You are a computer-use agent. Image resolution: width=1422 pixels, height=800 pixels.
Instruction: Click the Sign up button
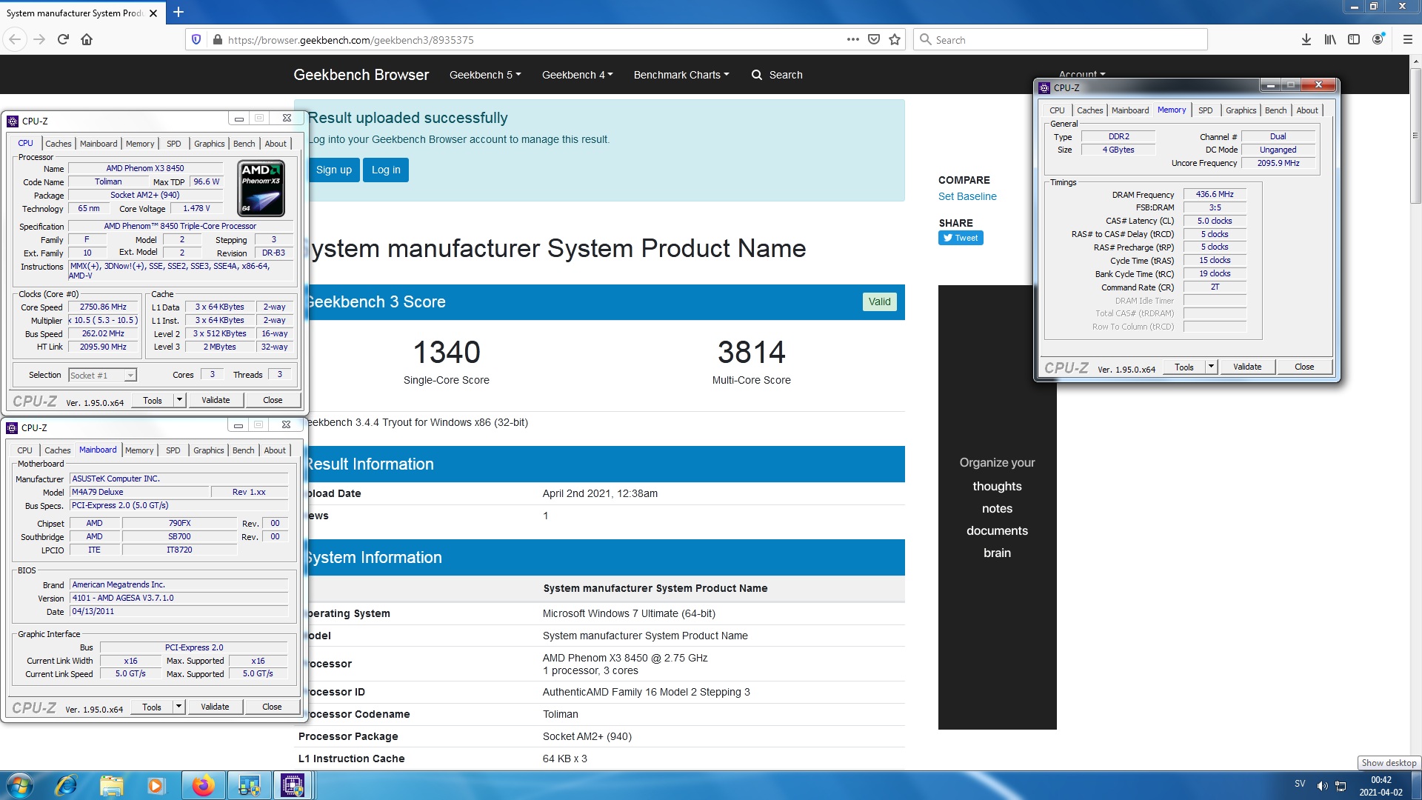coord(333,170)
